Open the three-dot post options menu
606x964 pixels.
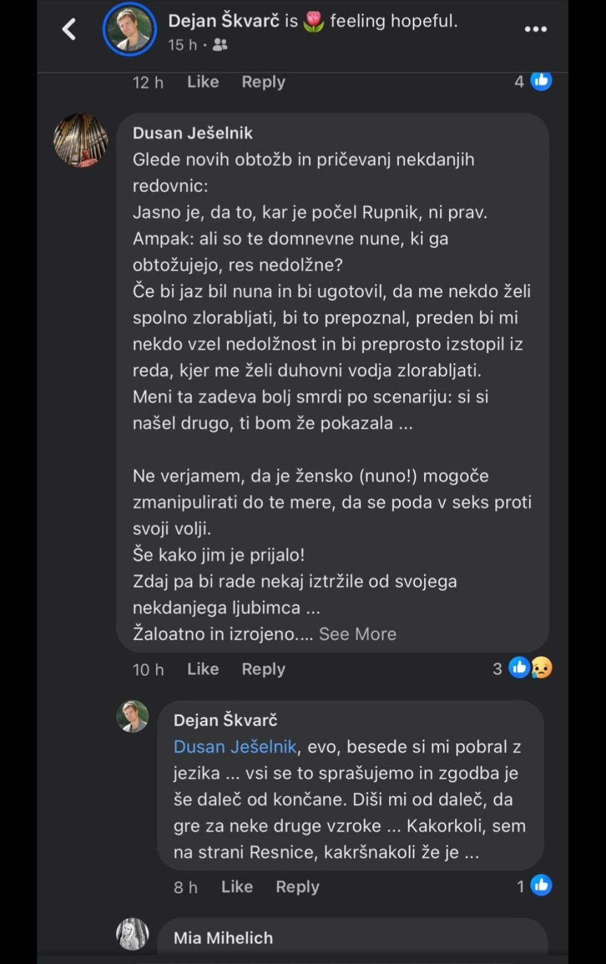[535, 29]
